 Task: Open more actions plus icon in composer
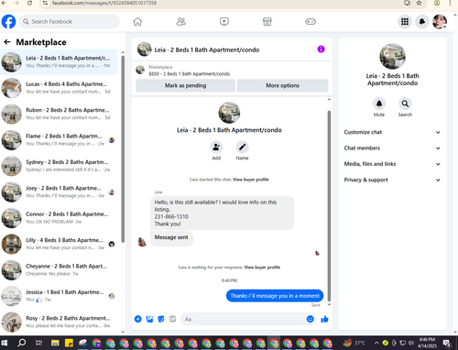pos(138,319)
